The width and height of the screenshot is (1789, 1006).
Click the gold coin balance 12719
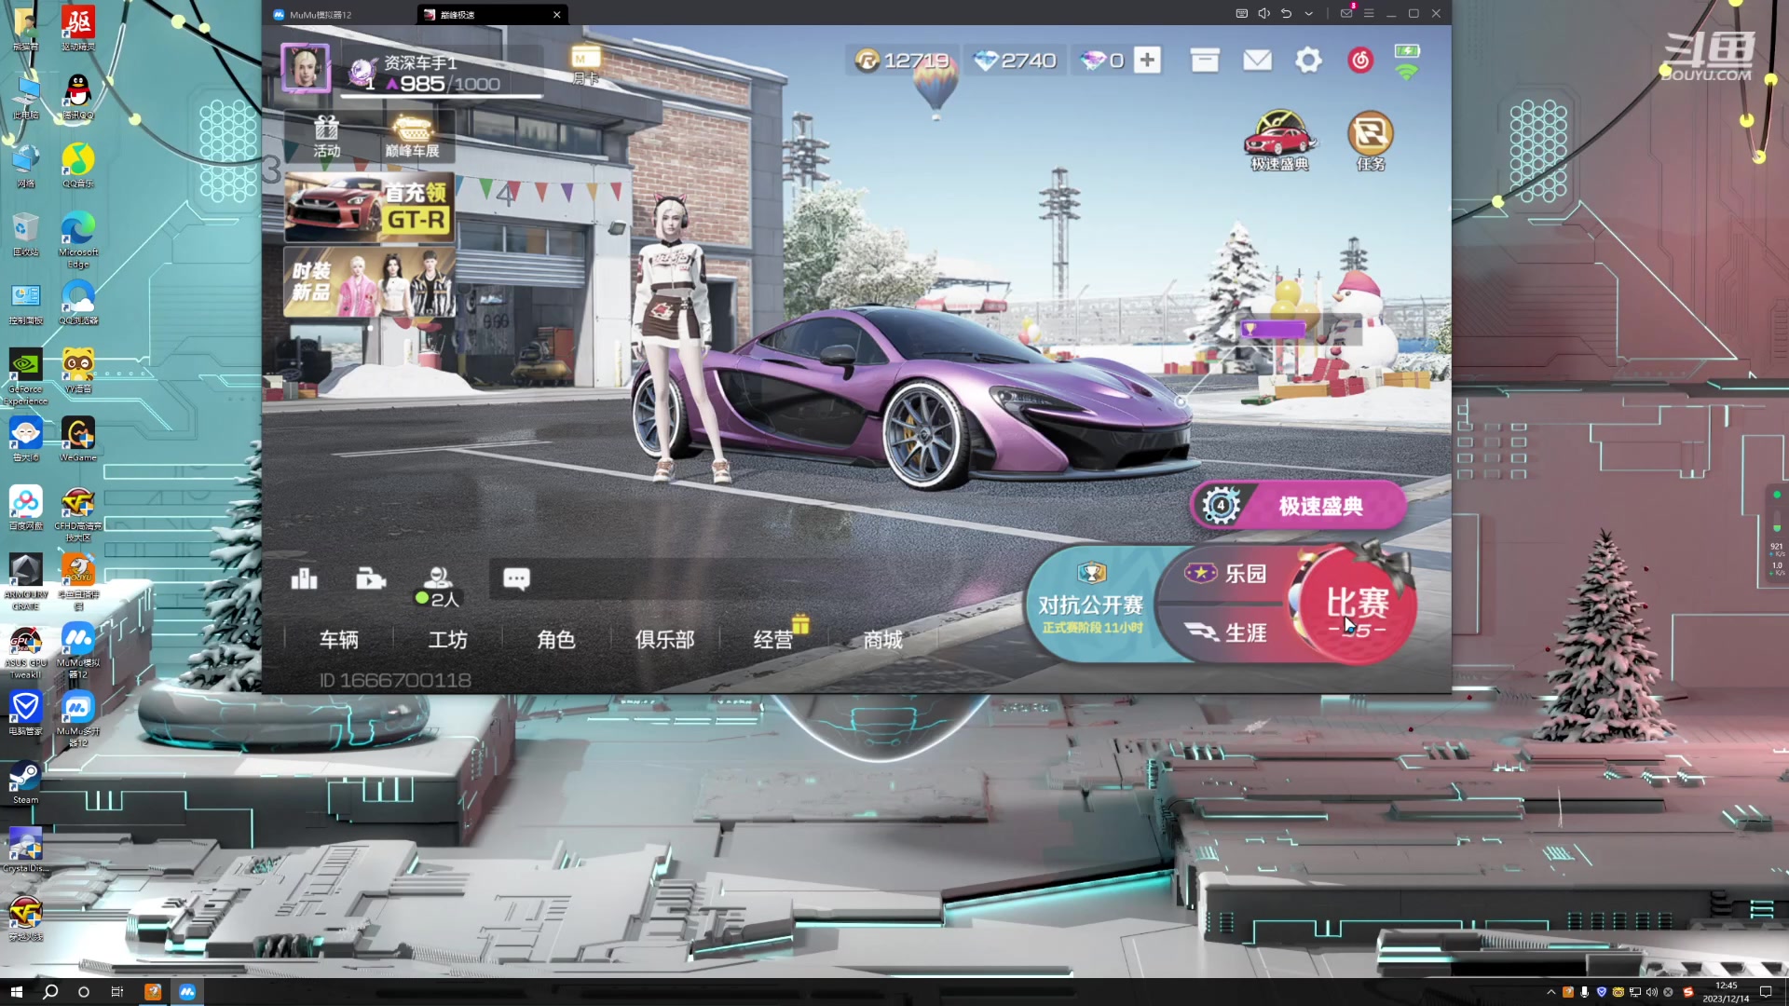(x=902, y=61)
